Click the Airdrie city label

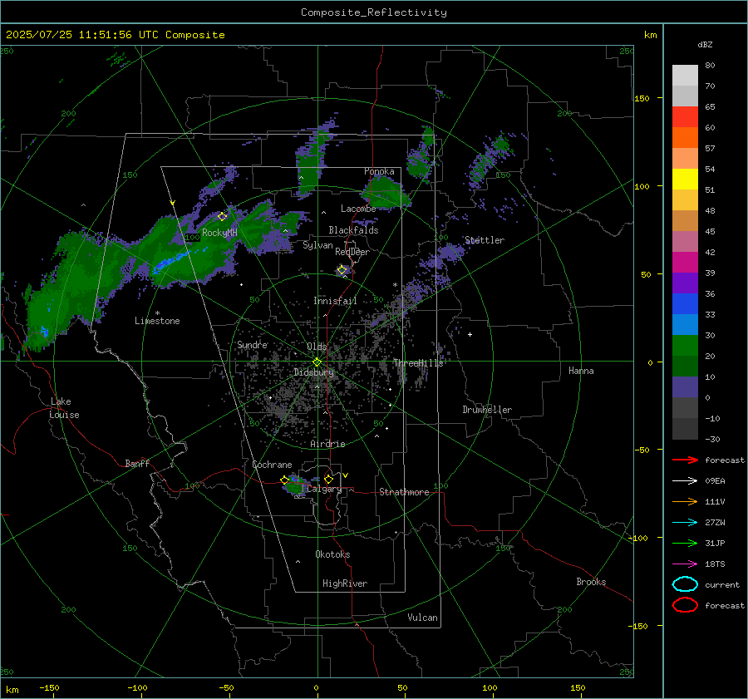click(x=327, y=444)
